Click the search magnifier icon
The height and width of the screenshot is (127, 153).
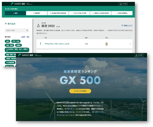pos(27,31)
